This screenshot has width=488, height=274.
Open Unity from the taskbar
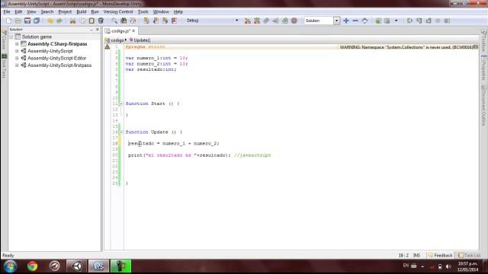click(x=77, y=266)
